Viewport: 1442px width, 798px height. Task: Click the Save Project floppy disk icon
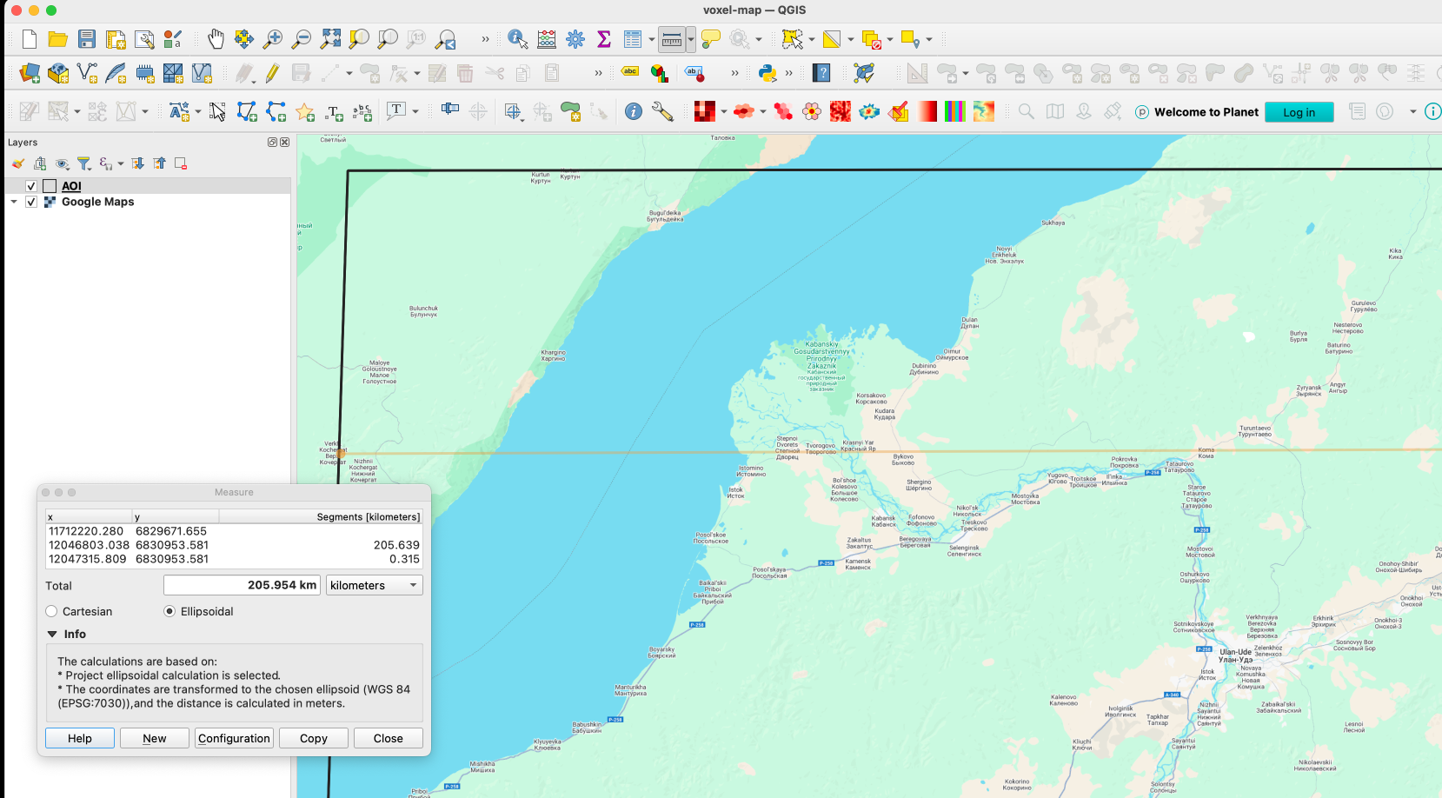pos(87,39)
